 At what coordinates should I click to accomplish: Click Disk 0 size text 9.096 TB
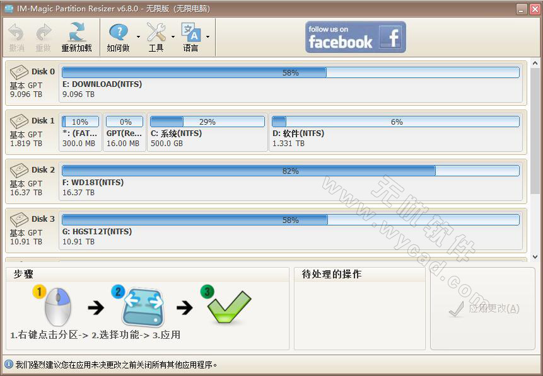26,94
